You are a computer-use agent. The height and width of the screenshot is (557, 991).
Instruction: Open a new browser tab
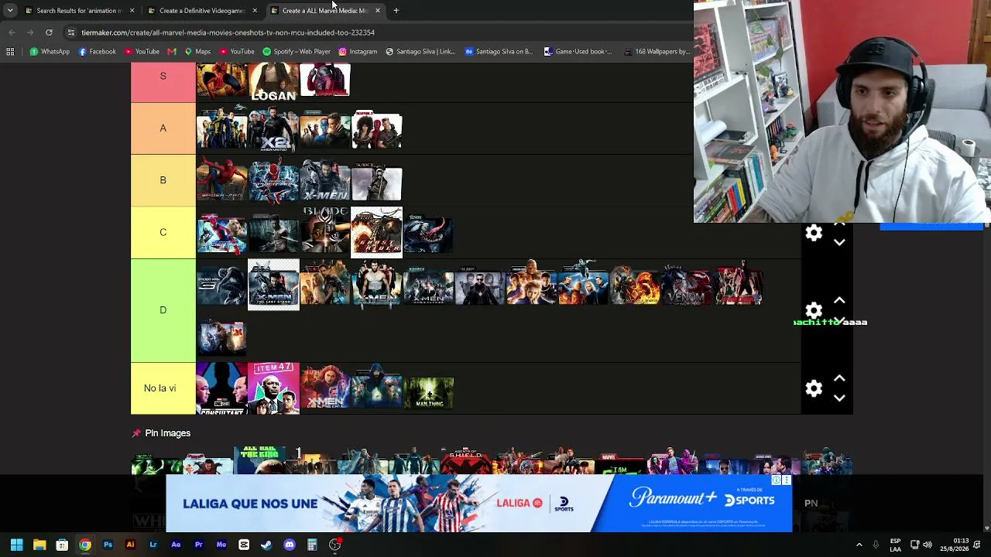coord(396,11)
